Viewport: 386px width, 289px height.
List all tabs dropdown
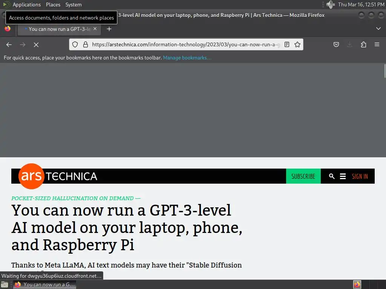click(x=378, y=29)
